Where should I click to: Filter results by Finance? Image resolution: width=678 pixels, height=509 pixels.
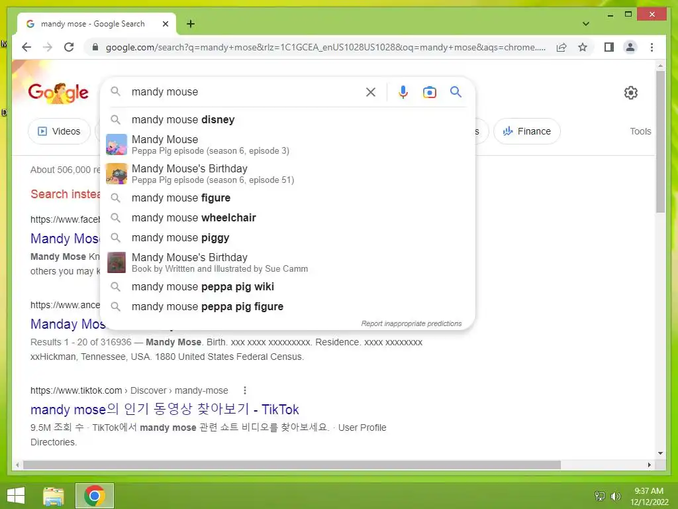(x=526, y=131)
